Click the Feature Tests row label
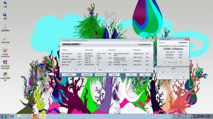The height and width of the screenshot is (119, 213). (x=66, y=62)
